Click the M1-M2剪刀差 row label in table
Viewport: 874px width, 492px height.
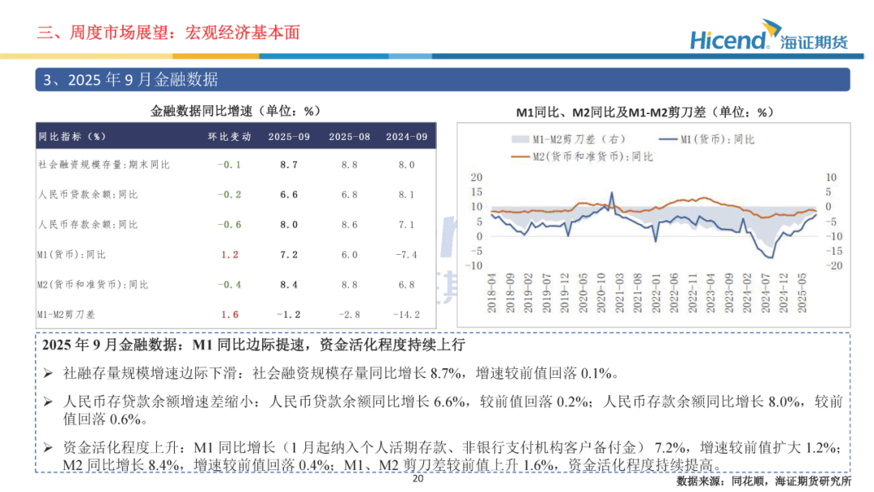pyautogui.click(x=66, y=315)
